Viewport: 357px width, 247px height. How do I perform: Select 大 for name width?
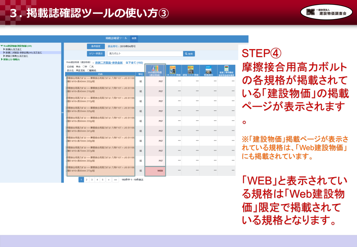(90, 67)
